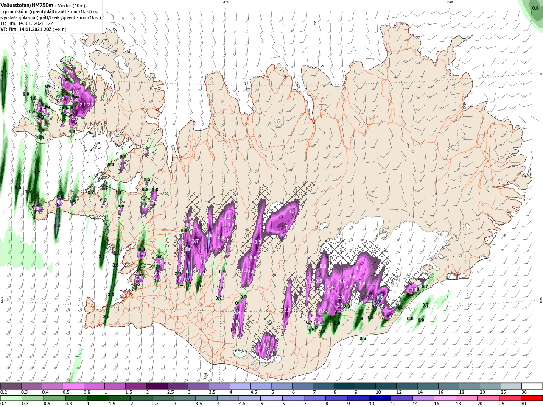The image size is (543, 407).
Task: Click the bright pink 0.5 swatch in the snow legend row
Action: pyautogui.click(x=73, y=386)
